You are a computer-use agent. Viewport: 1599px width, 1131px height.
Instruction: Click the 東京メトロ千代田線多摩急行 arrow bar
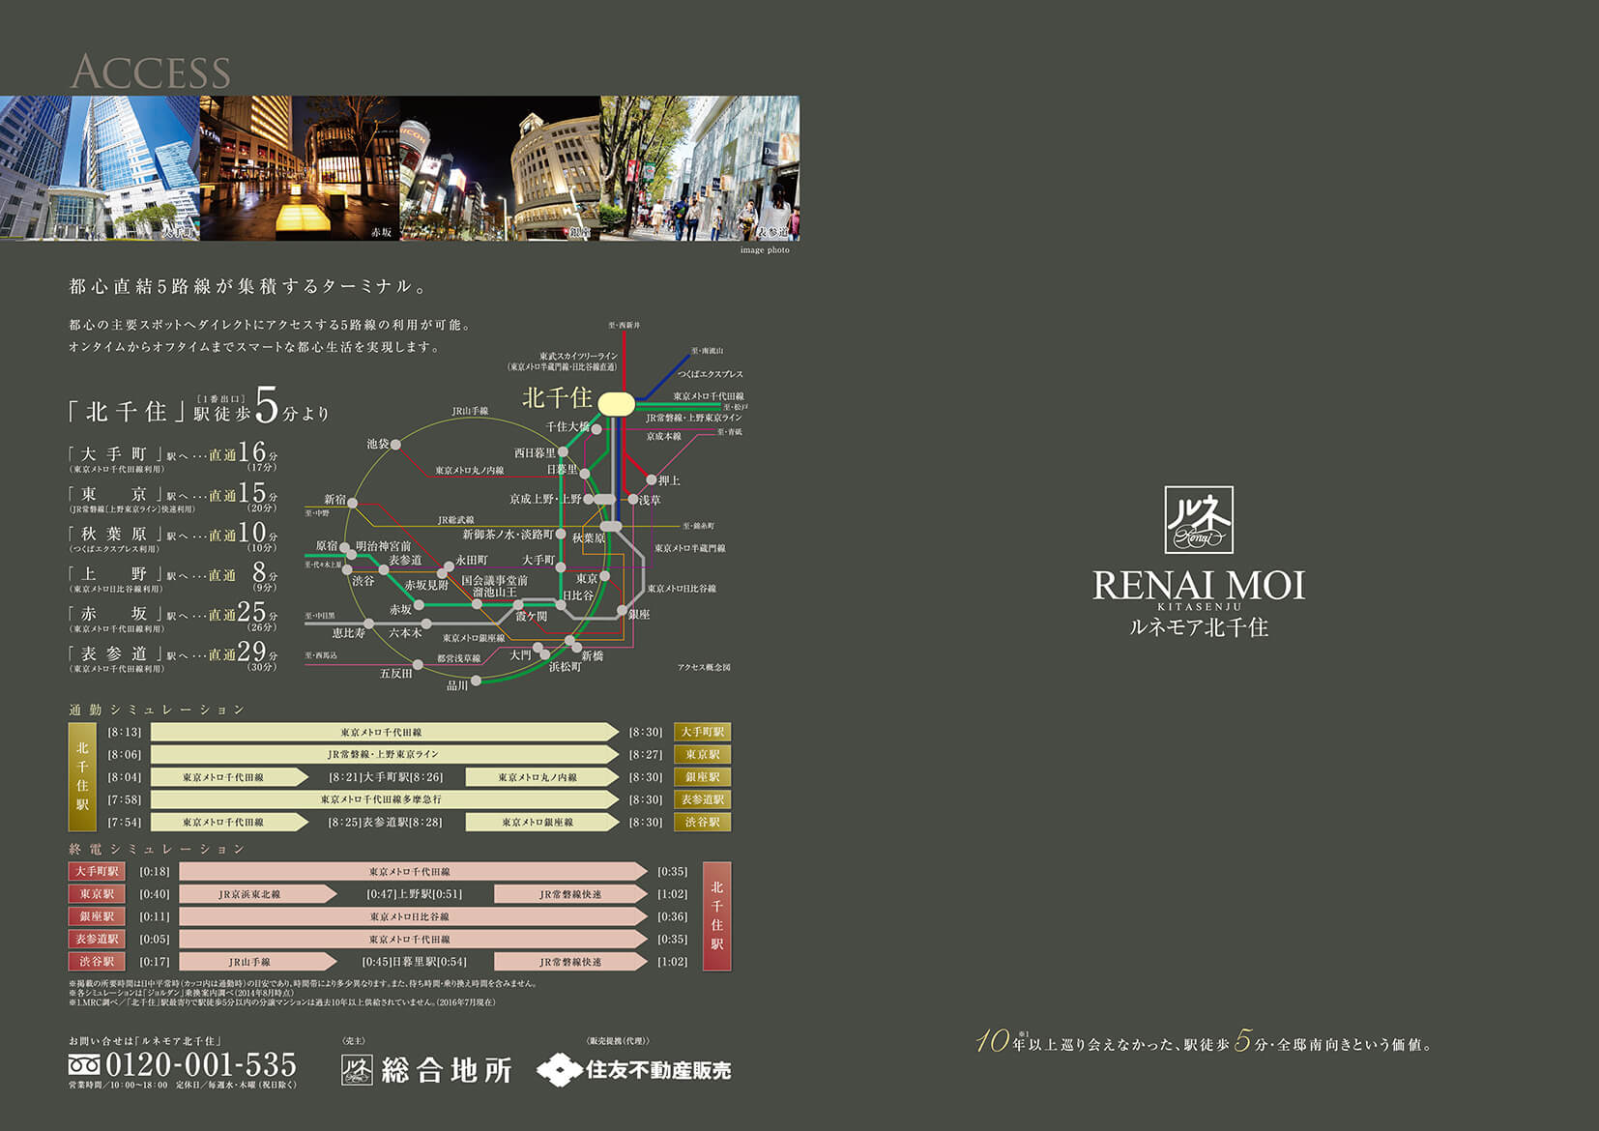tap(384, 799)
